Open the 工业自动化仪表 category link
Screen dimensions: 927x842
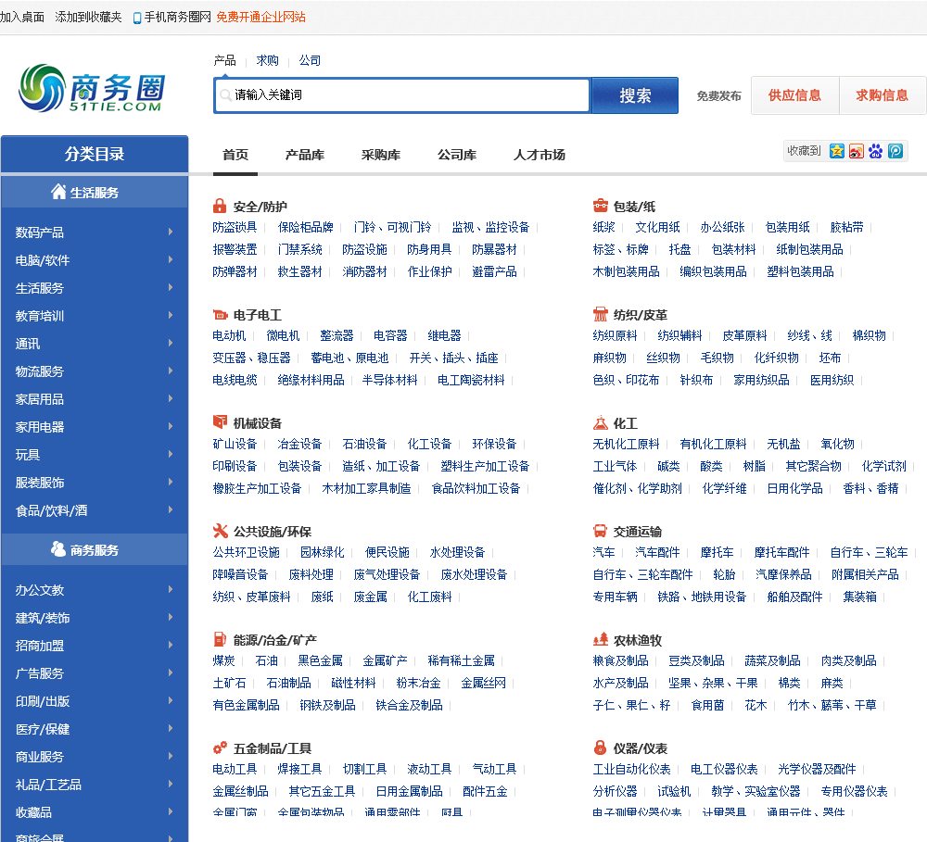(631, 770)
